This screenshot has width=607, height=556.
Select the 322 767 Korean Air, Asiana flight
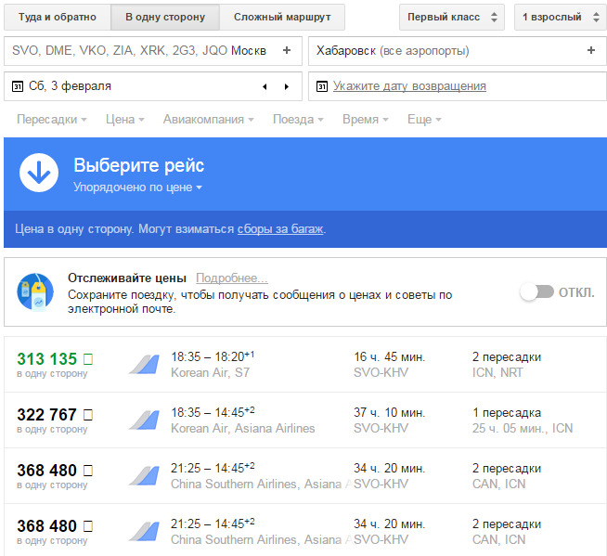click(x=305, y=420)
